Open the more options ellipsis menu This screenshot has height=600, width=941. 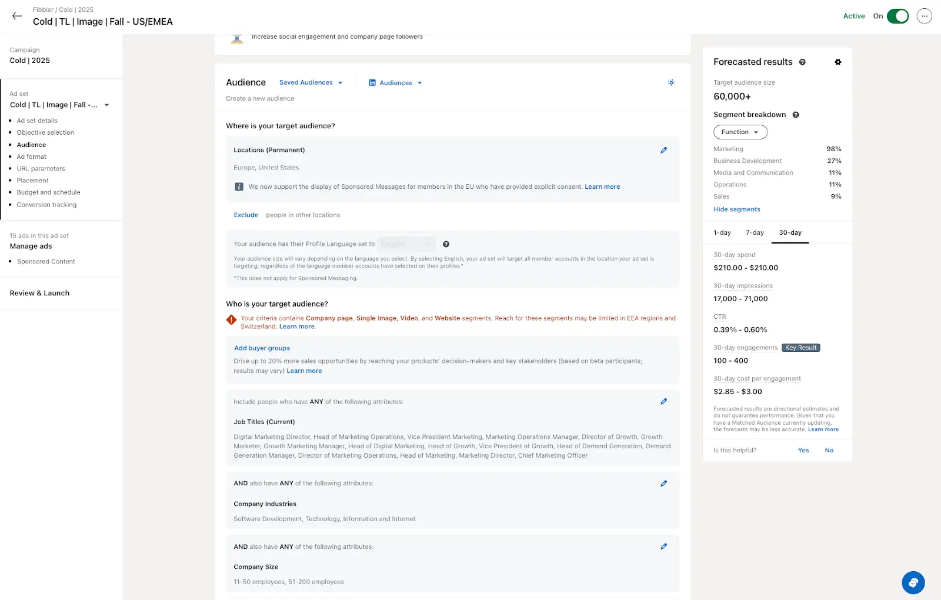click(925, 16)
